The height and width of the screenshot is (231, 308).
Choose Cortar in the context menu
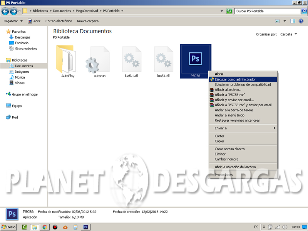click(x=243, y=136)
